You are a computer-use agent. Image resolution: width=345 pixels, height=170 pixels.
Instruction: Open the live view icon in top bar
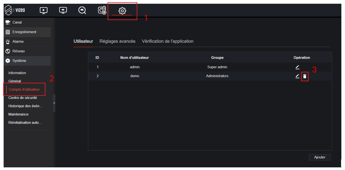tap(43, 11)
